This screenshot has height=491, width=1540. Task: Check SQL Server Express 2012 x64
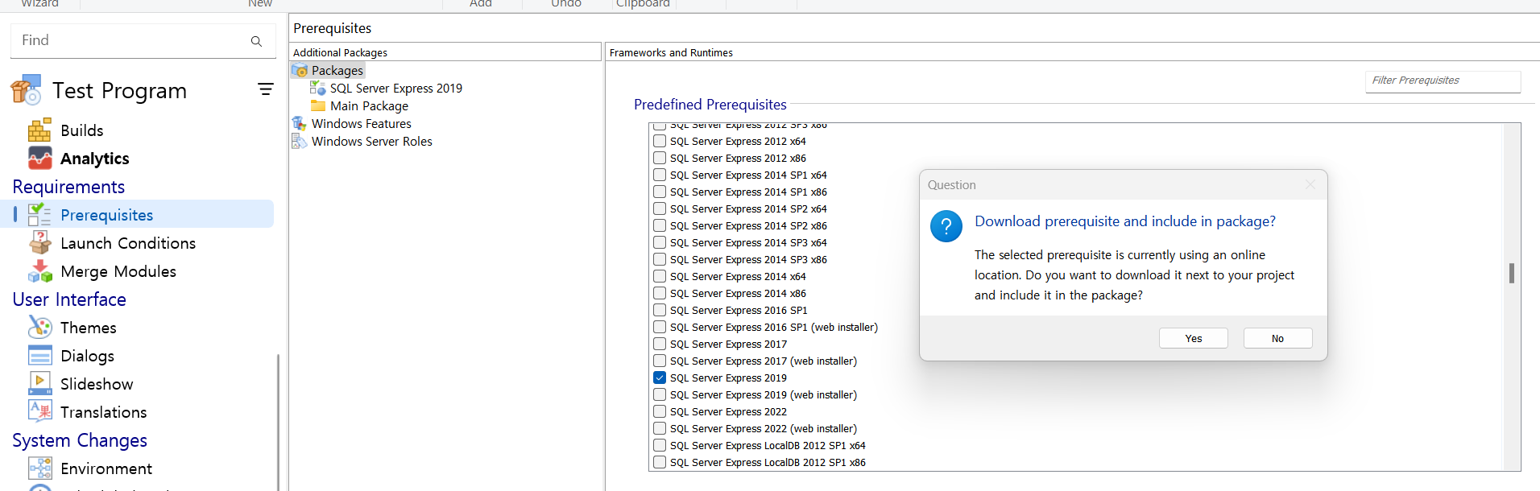(660, 141)
